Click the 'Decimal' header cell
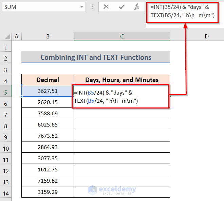This screenshot has height=201, width=224. [x=48, y=80]
